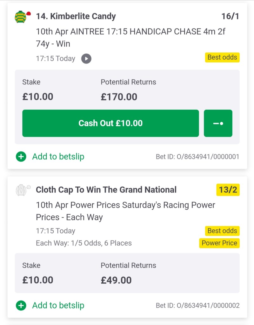The width and height of the screenshot is (254, 325).
Task: Click plus icon for Kimberlite Candy bet
Action: pos(21,157)
